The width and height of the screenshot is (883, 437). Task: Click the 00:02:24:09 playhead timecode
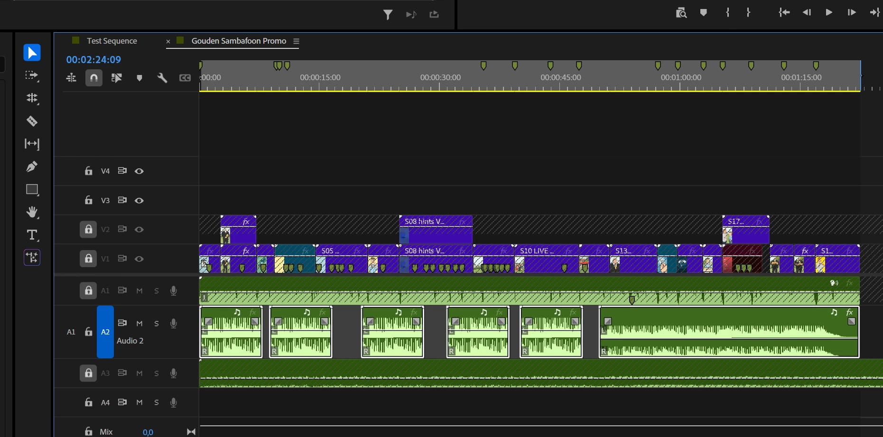pos(93,60)
